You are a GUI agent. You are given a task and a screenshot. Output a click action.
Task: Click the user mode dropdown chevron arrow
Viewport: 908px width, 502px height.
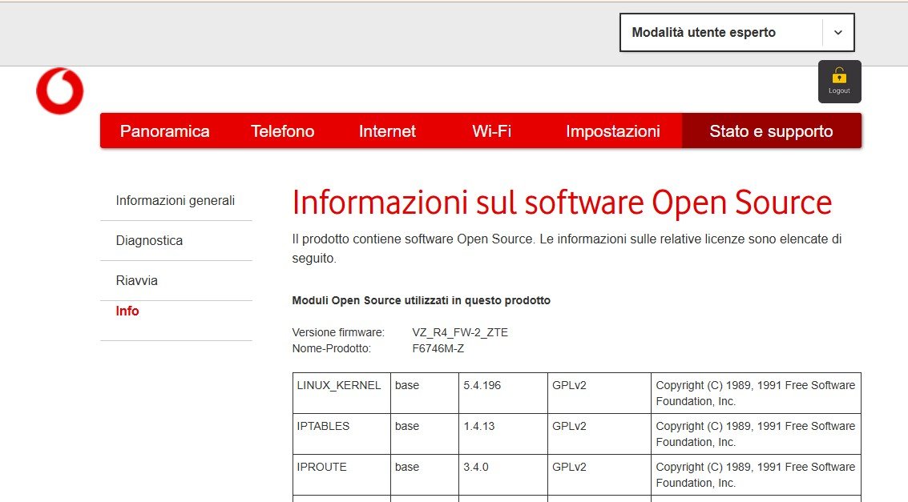838,32
